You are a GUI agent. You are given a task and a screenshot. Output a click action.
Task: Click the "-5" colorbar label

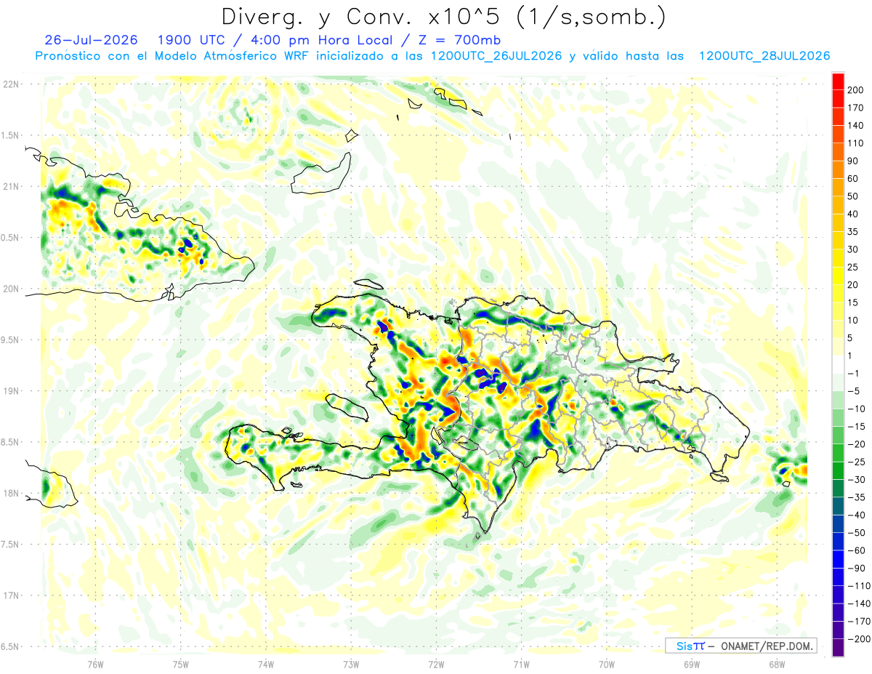pos(854,390)
